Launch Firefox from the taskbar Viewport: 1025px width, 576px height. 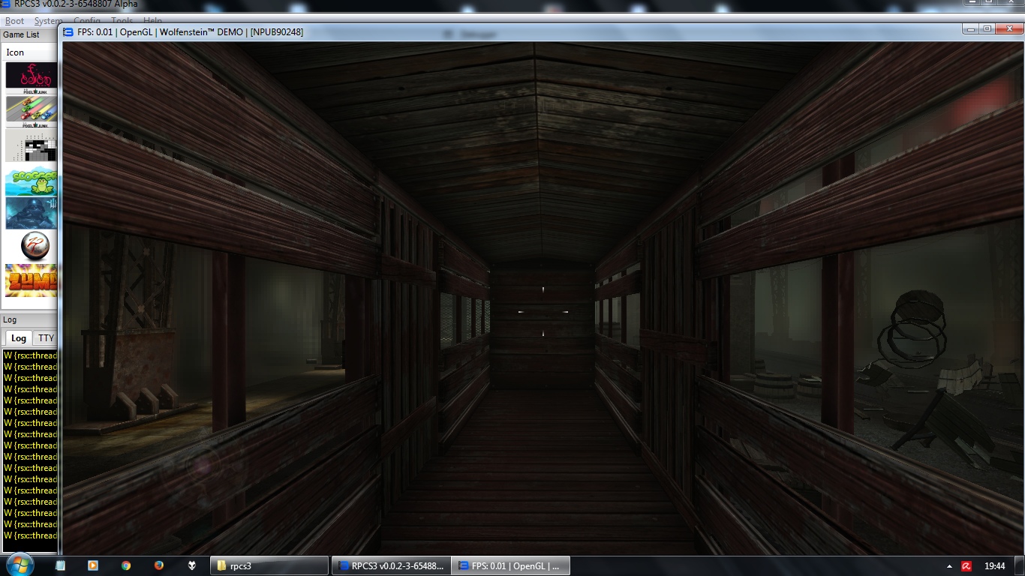(x=159, y=565)
